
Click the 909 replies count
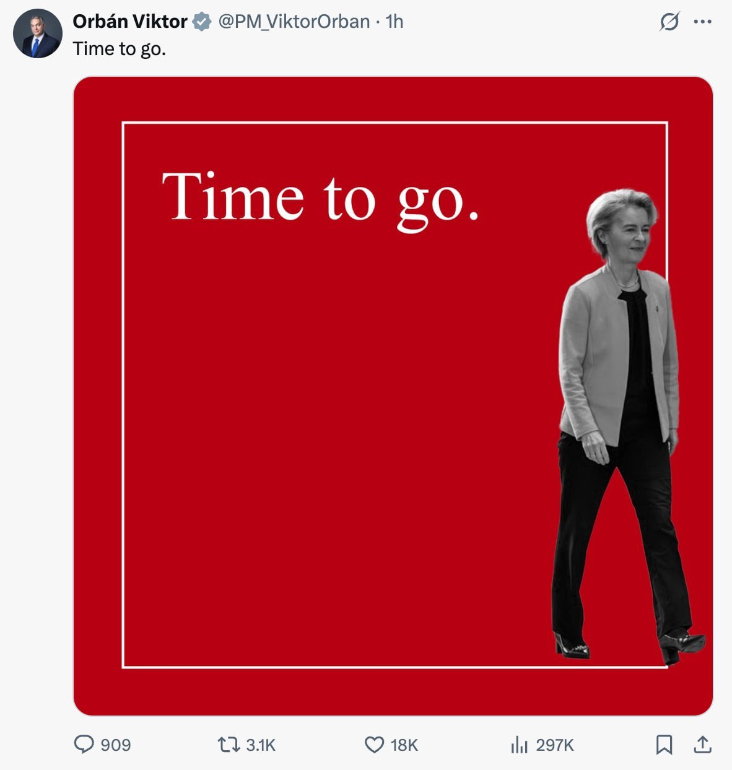(x=116, y=745)
